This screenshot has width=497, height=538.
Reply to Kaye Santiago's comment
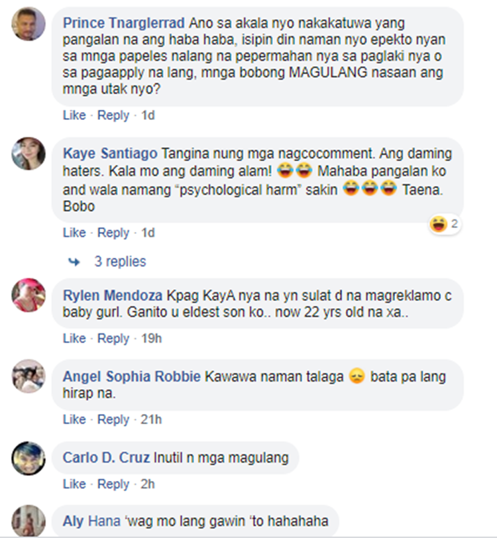113,233
